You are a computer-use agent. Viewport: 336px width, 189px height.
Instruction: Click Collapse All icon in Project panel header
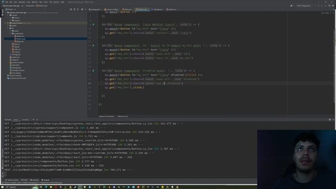coord(78,9)
